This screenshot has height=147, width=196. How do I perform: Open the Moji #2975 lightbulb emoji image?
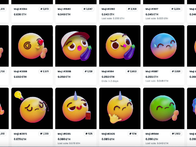[x=32, y=108]
